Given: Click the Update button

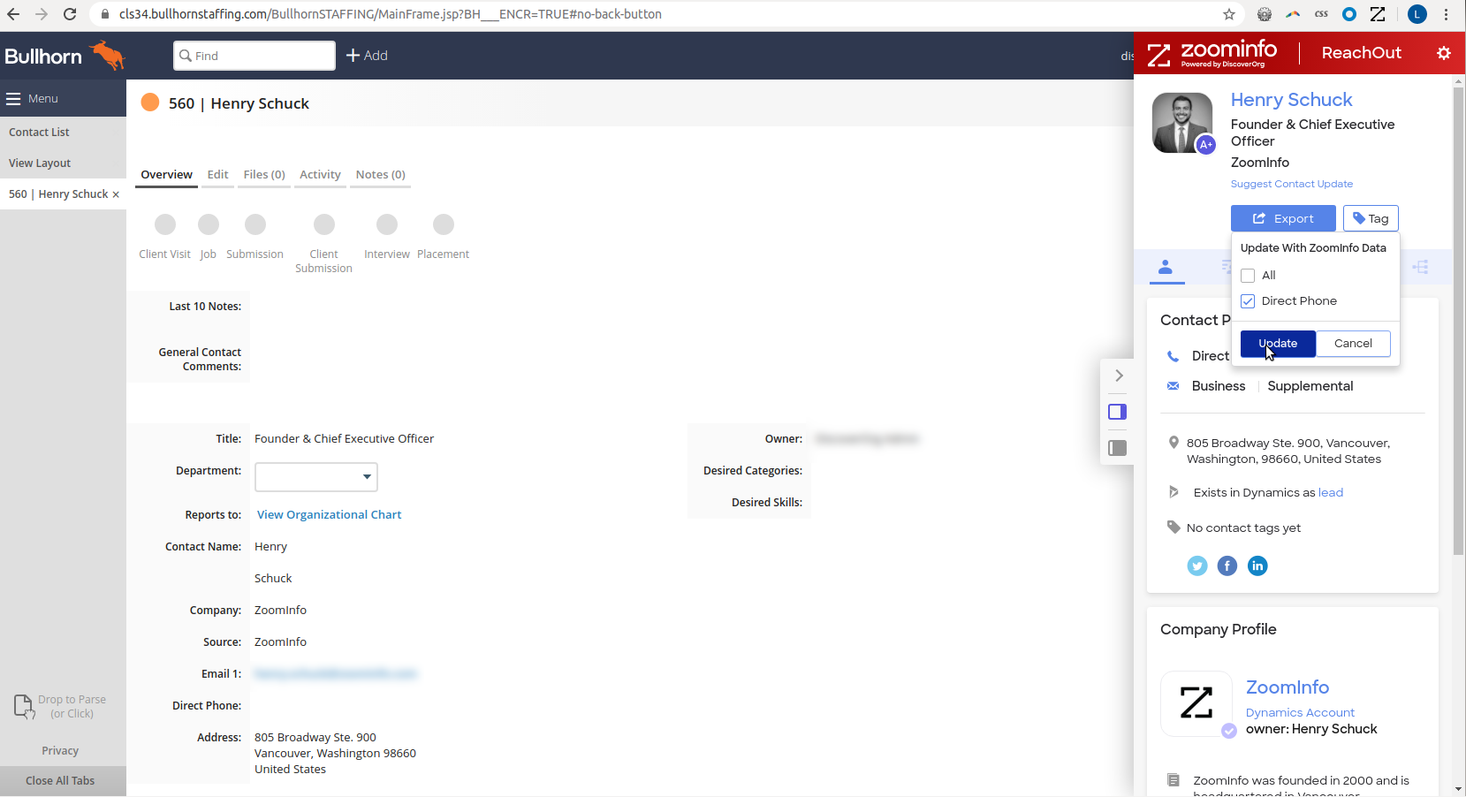Looking at the screenshot, I should (1277, 344).
